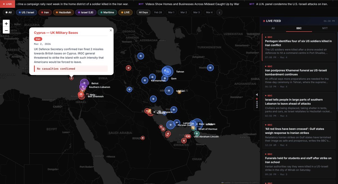Click the No casualties confirmed notice
This screenshot has width=338, height=184.
coord(71,69)
